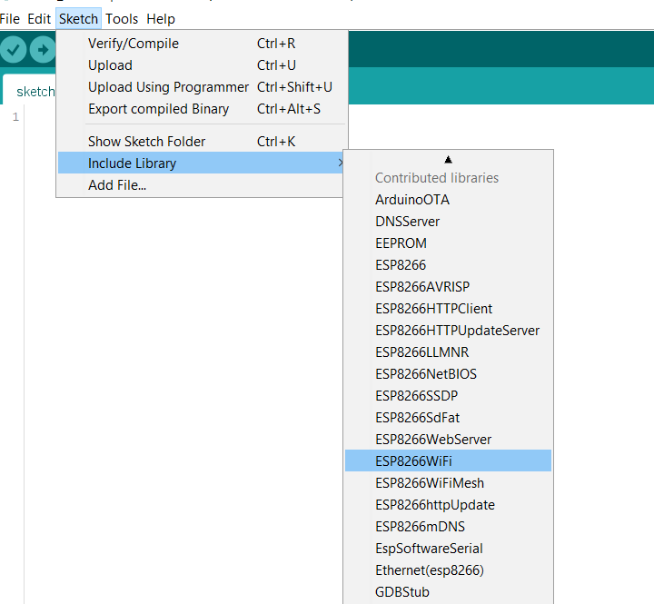Select the ESP8266LLMNR library
The width and height of the screenshot is (654, 604).
[x=449, y=352]
